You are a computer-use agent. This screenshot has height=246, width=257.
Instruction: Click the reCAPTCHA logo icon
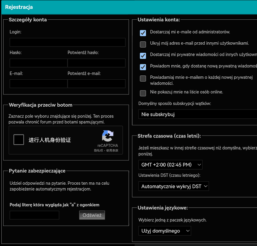click(x=108, y=136)
